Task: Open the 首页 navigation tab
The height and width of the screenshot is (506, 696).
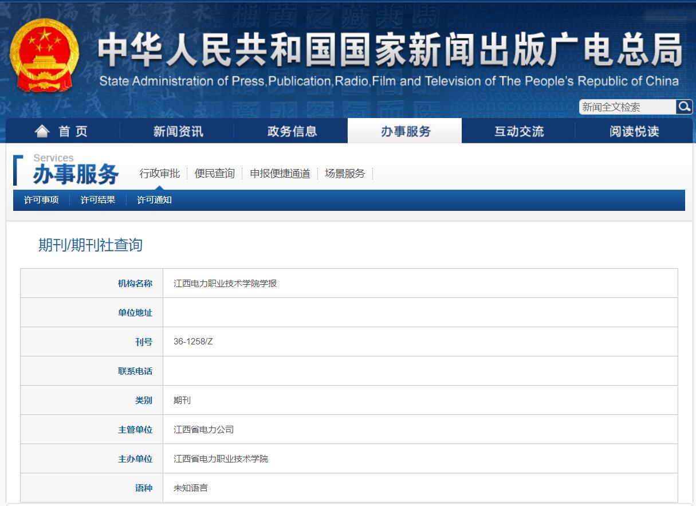Action: [62, 131]
